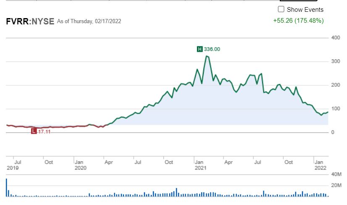Click the +55.26 (175.48%) change value

pyautogui.click(x=298, y=21)
